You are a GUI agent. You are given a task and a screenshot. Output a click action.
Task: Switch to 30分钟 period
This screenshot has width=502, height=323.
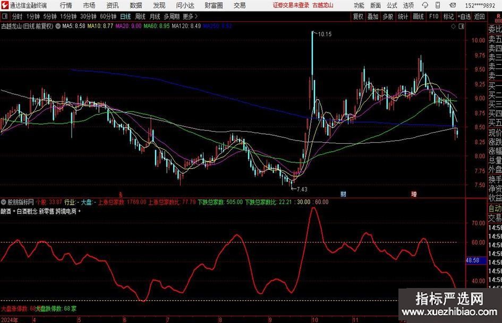[88, 16]
